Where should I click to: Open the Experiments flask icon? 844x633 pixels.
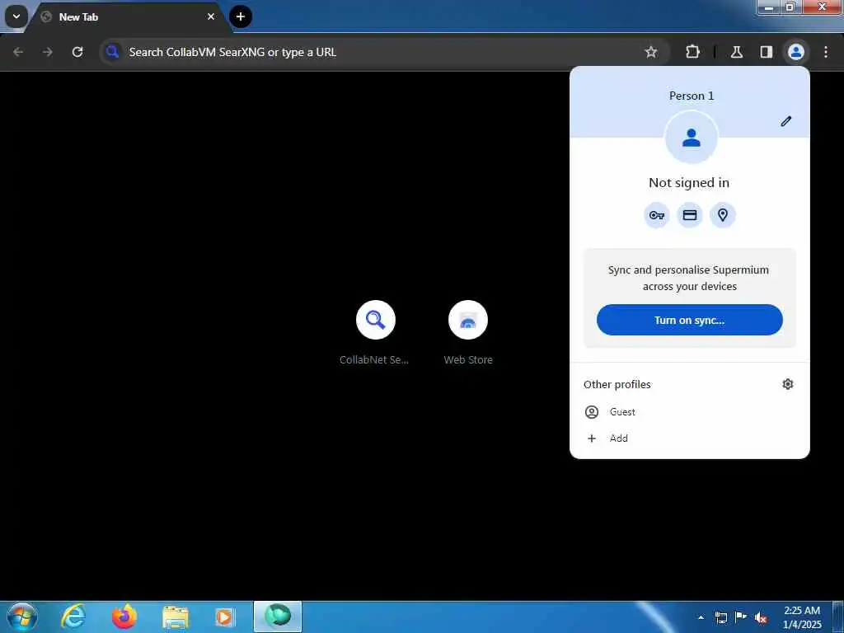[x=736, y=52]
